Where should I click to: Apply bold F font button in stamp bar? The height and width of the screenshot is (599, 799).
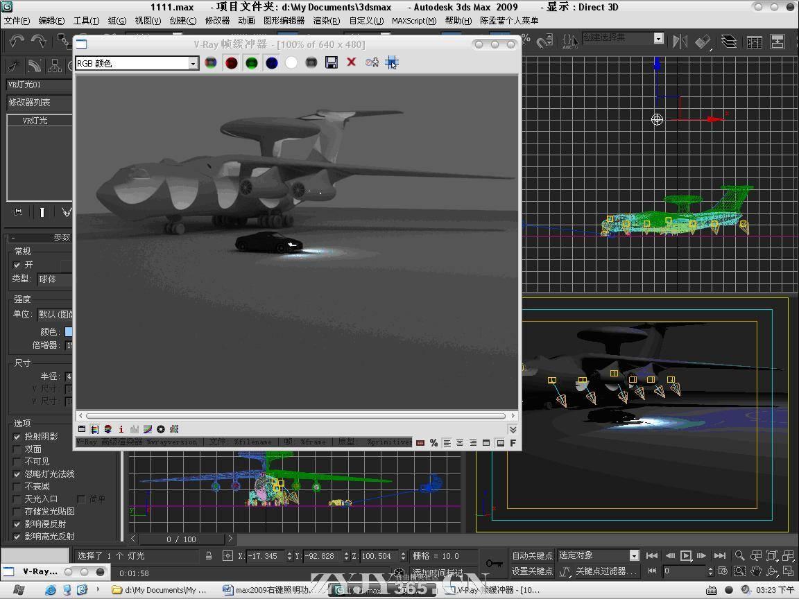[513, 442]
